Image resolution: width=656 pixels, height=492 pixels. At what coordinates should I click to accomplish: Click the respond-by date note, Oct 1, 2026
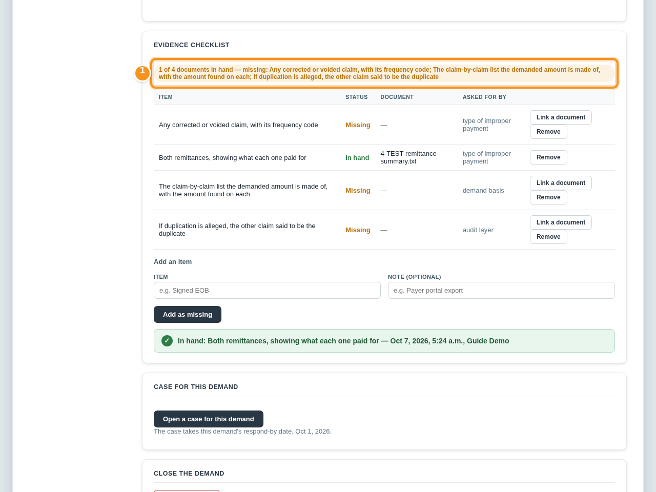[x=242, y=432]
